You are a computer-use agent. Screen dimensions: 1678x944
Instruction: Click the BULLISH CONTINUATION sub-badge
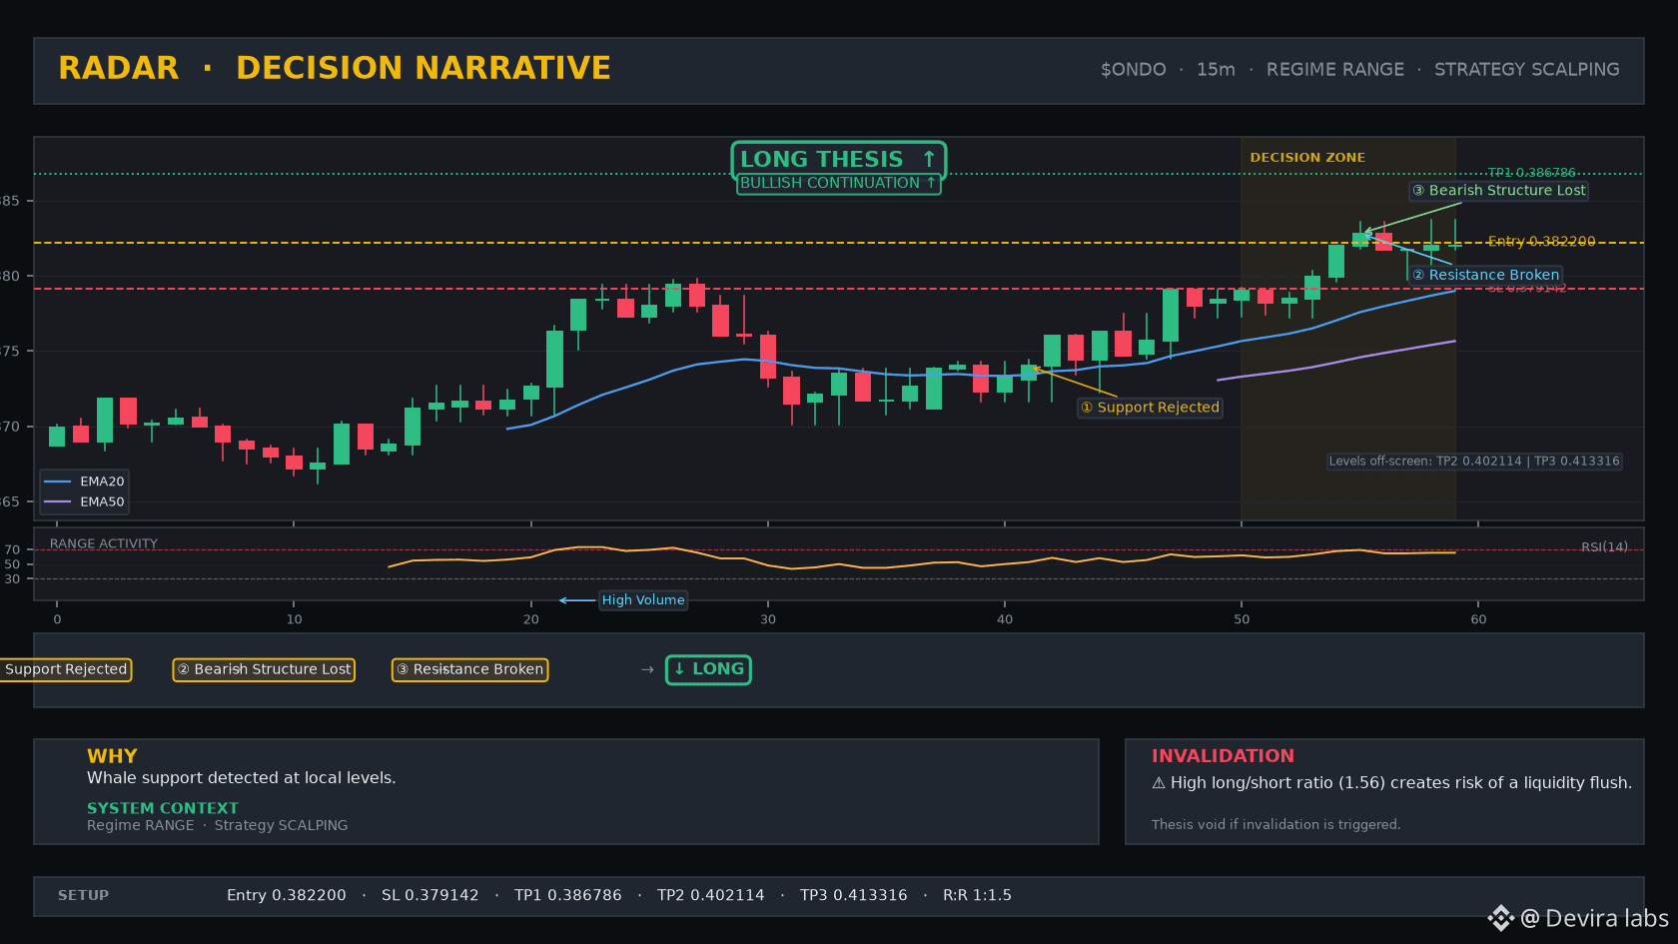[838, 183]
